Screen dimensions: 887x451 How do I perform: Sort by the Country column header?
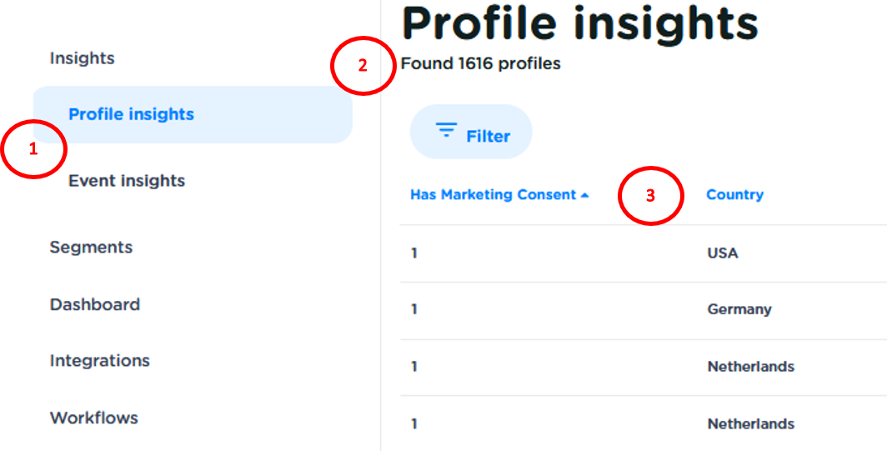pos(734,195)
